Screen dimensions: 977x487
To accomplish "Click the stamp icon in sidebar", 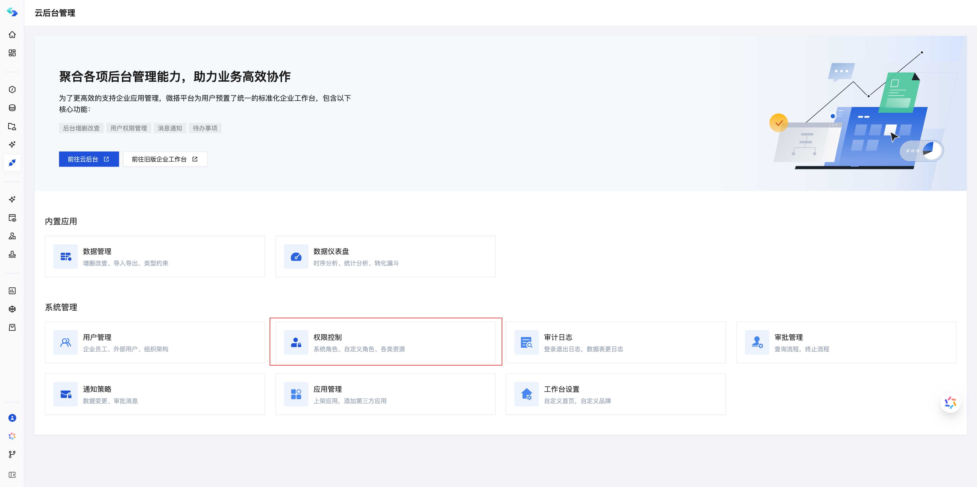I will pos(12,254).
